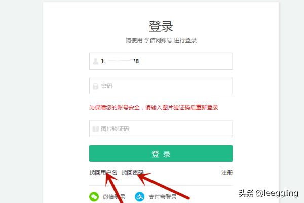The height and width of the screenshot is (203, 304).
Task: Click the user silhouette icon in username field
Action: (95, 61)
